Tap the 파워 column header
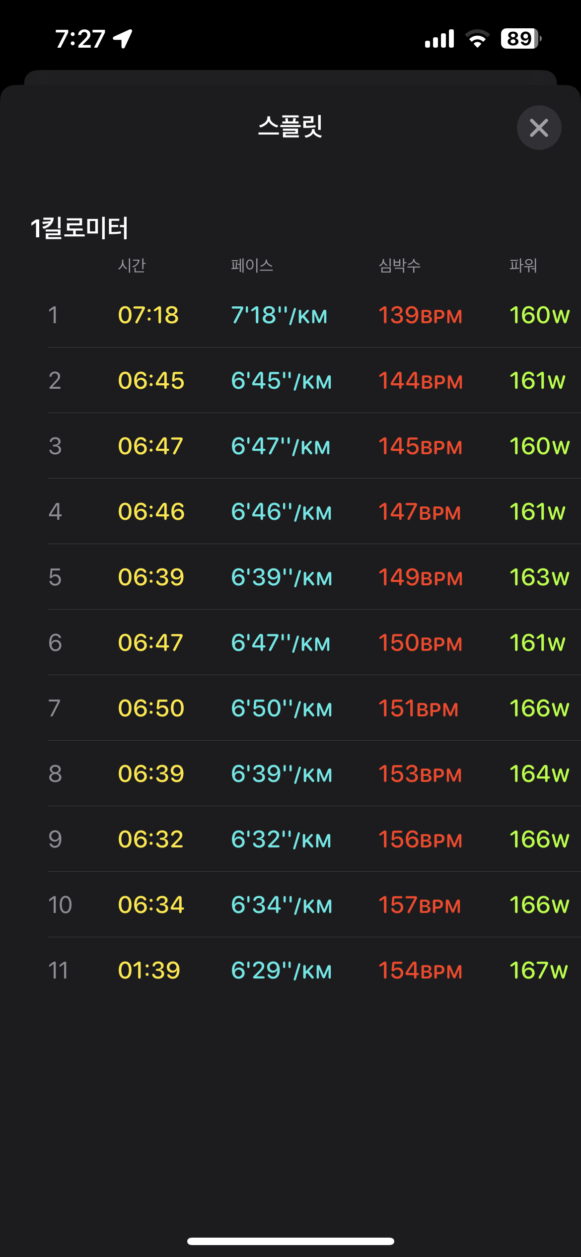This screenshot has width=581, height=1257. (x=523, y=265)
